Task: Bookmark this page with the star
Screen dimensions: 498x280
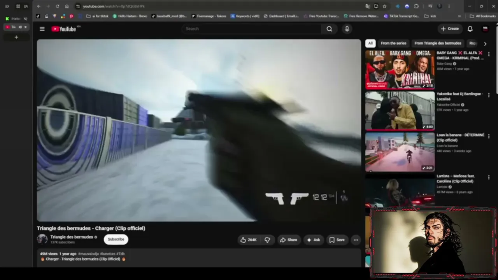Action: click(384, 6)
